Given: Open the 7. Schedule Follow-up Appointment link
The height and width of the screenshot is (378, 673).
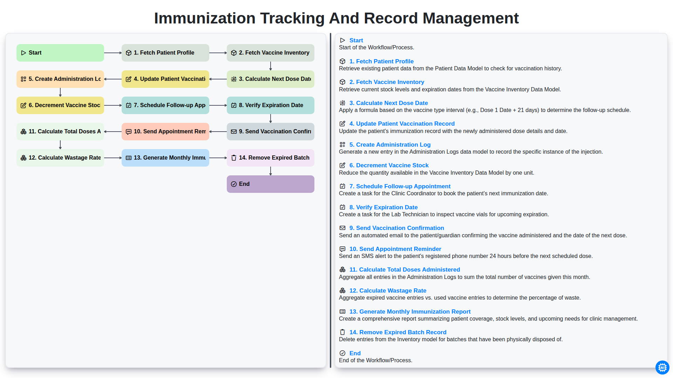Looking at the screenshot, I should 400,186.
